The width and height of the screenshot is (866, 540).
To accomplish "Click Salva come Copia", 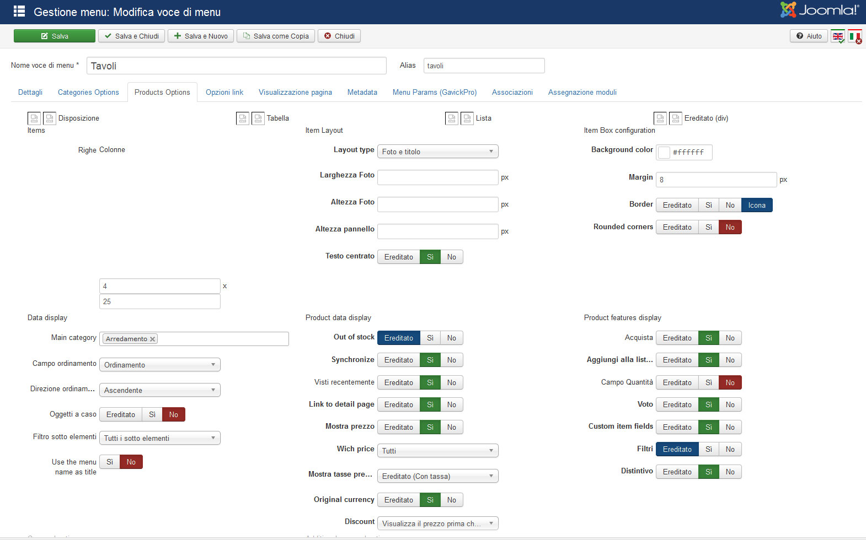I will click(276, 36).
